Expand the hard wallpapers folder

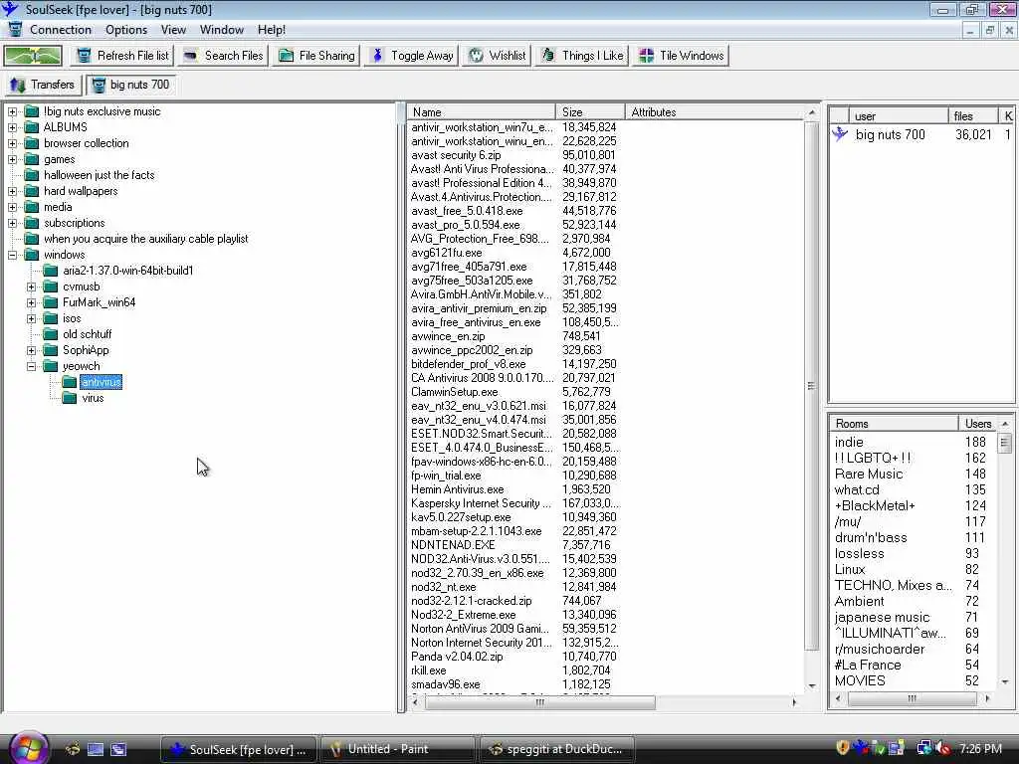12,191
